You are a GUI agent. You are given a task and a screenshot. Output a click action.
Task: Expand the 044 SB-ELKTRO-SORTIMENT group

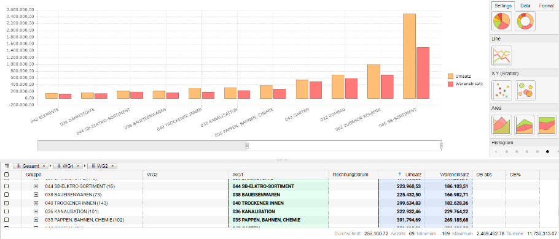36,186
